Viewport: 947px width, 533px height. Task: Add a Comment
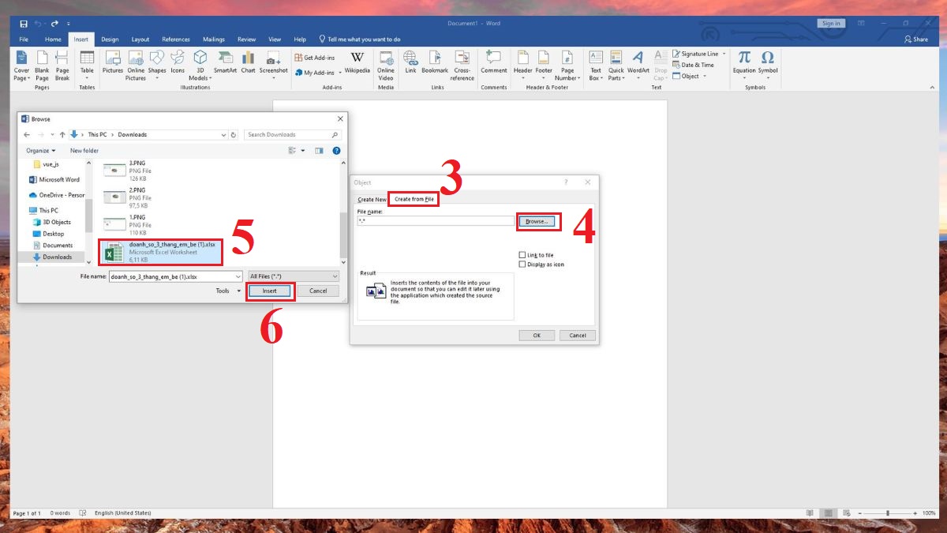(x=494, y=63)
